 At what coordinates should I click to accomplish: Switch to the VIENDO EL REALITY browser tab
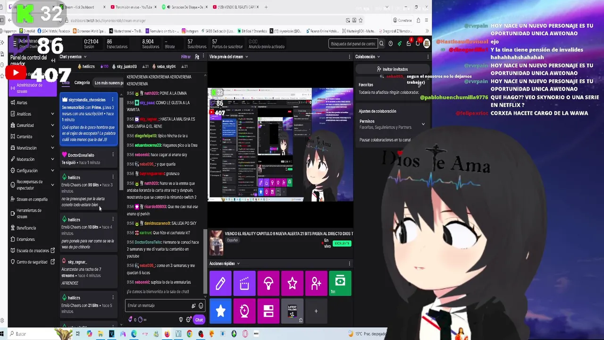point(234,7)
